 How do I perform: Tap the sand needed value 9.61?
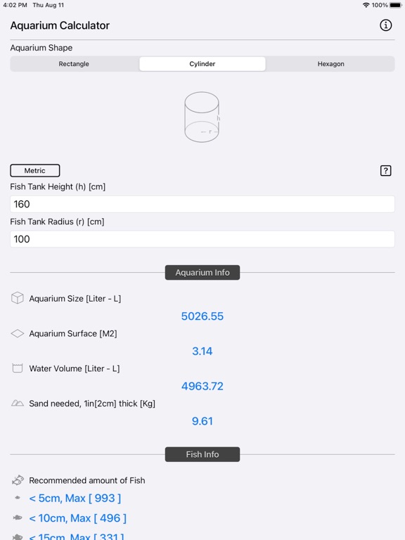pos(202,421)
